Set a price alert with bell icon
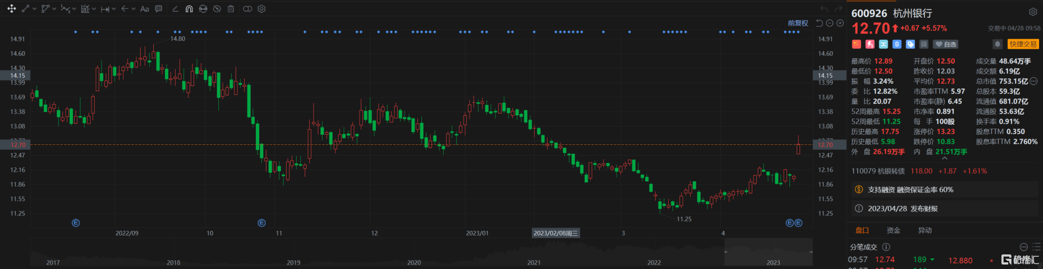Image resolution: width=1043 pixels, height=269 pixels. click(x=997, y=44)
